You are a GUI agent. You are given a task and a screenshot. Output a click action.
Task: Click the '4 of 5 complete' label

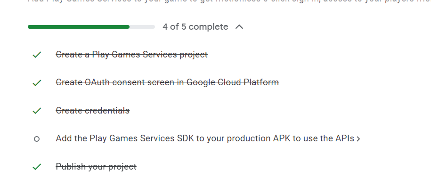point(195,27)
